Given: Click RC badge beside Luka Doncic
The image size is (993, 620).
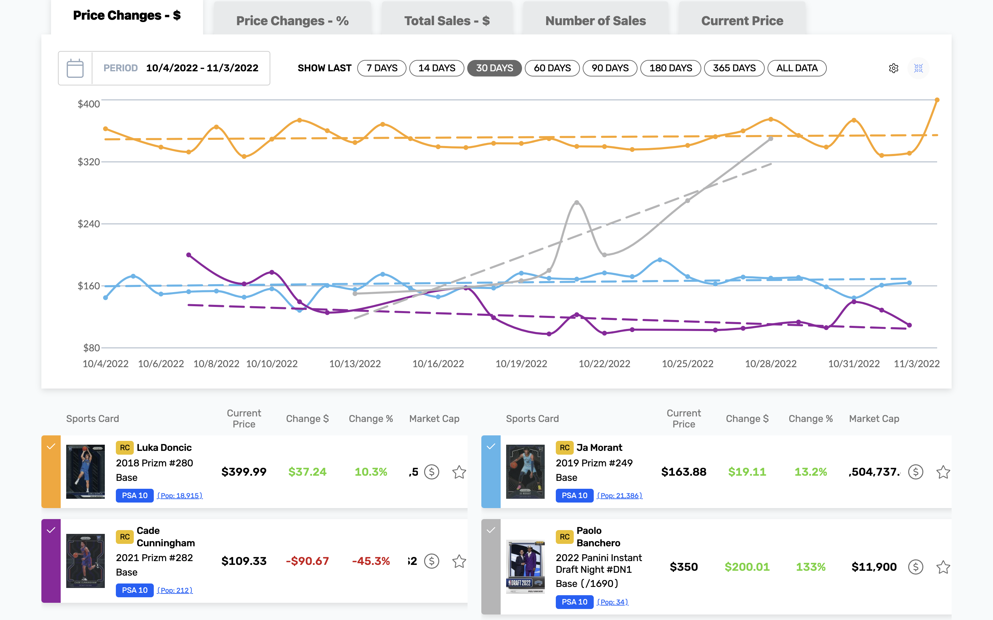Looking at the screenshot, I should click(125, 448).
